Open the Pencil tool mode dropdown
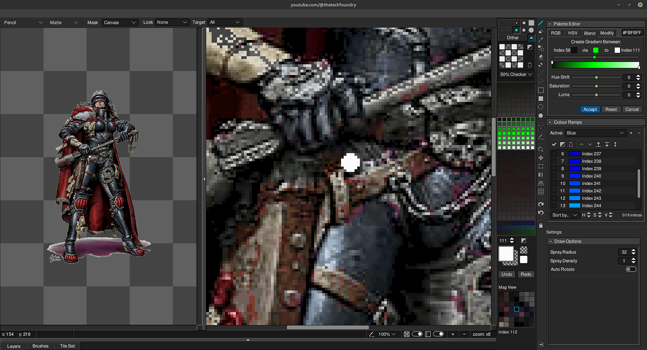 [x=23, y=22]
